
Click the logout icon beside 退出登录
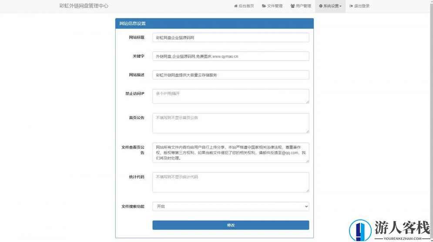click(351, 6)
